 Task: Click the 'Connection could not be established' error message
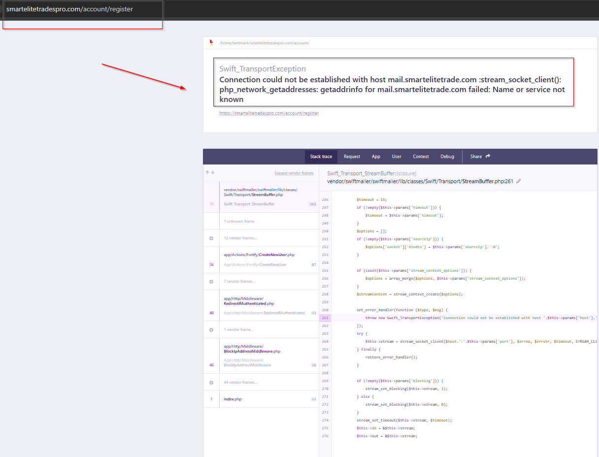click(x=393, y=89)
